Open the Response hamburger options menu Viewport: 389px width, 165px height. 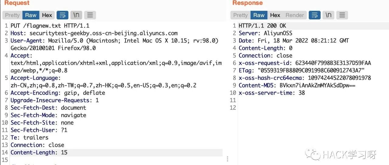click(x=342, y=15)
